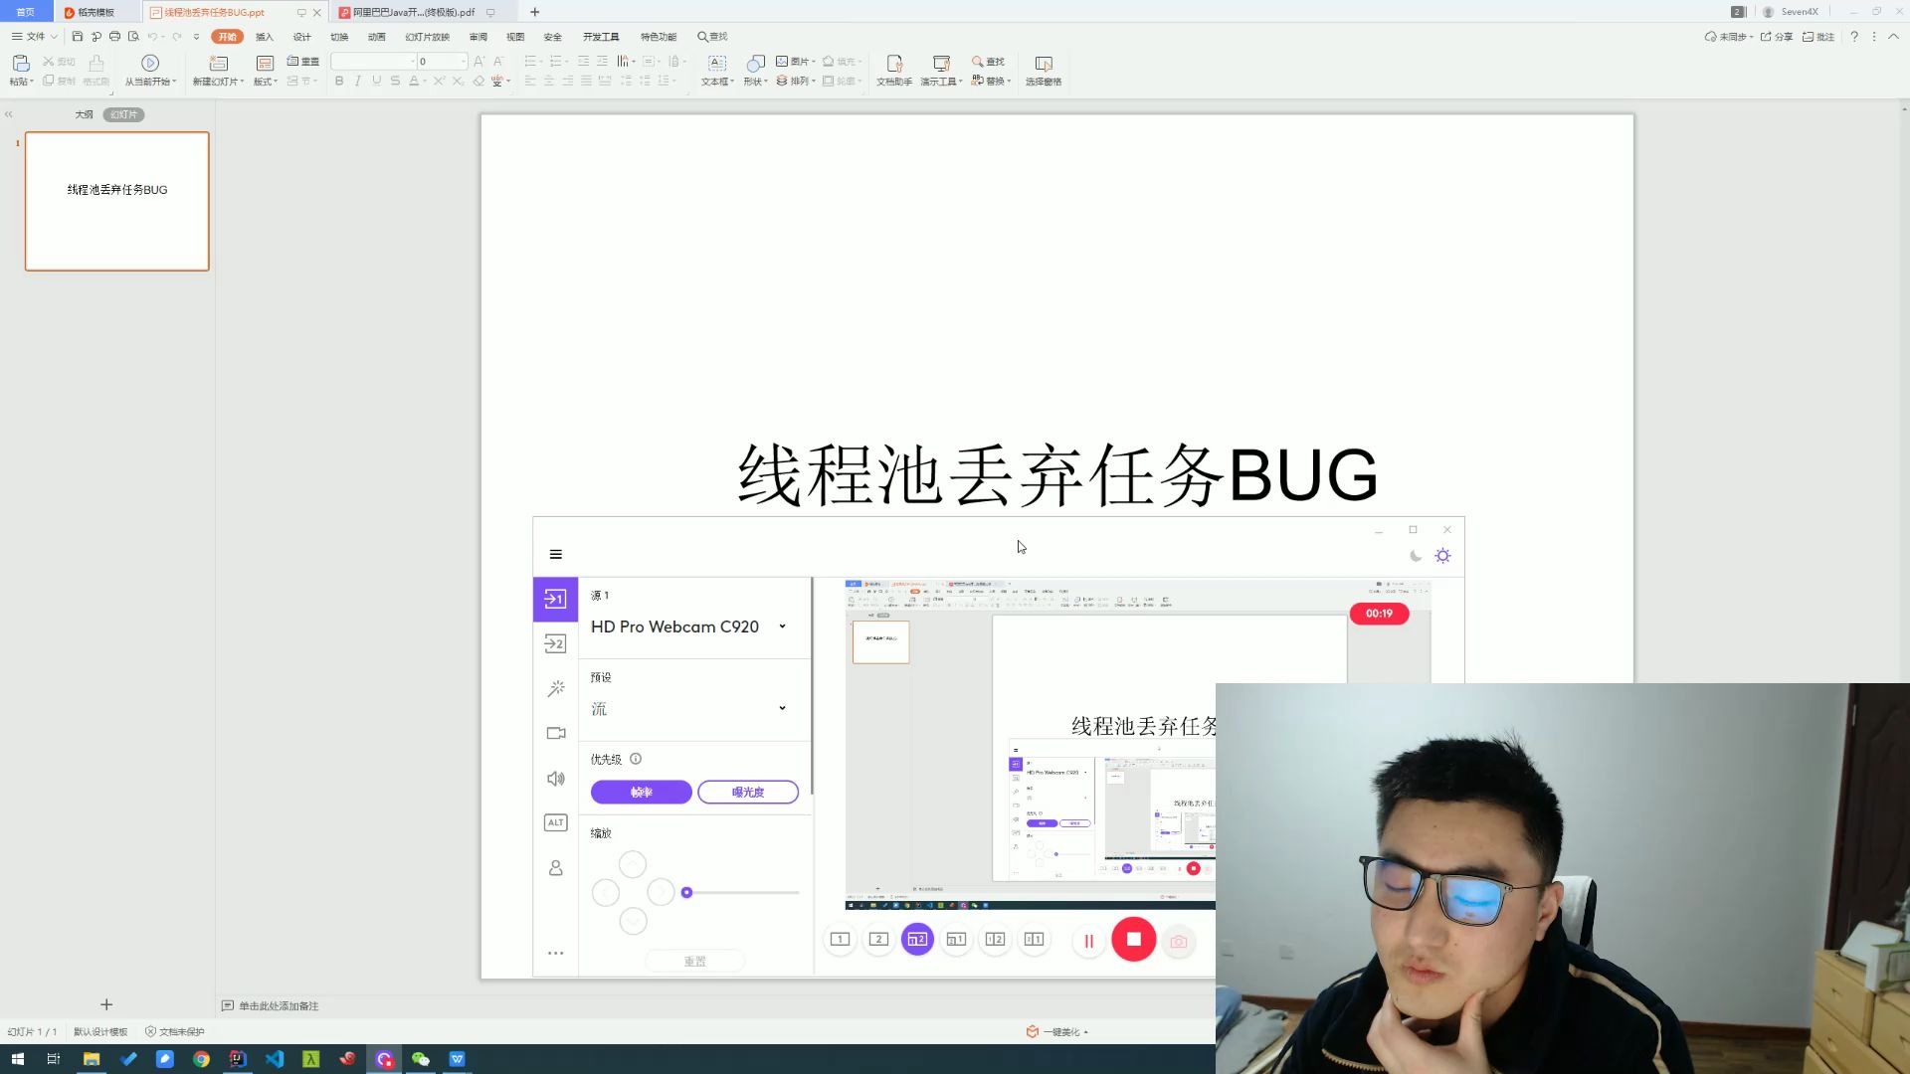
Task: Expand the HD Pro Webcam C920 dropdown
Action: tap(782, 626)
